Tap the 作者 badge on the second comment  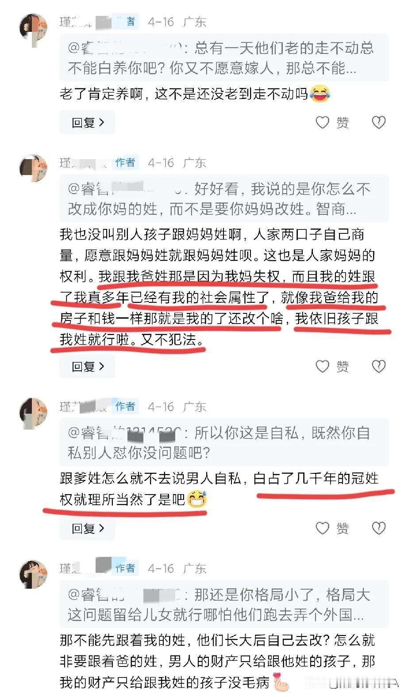tap(125, 163)
